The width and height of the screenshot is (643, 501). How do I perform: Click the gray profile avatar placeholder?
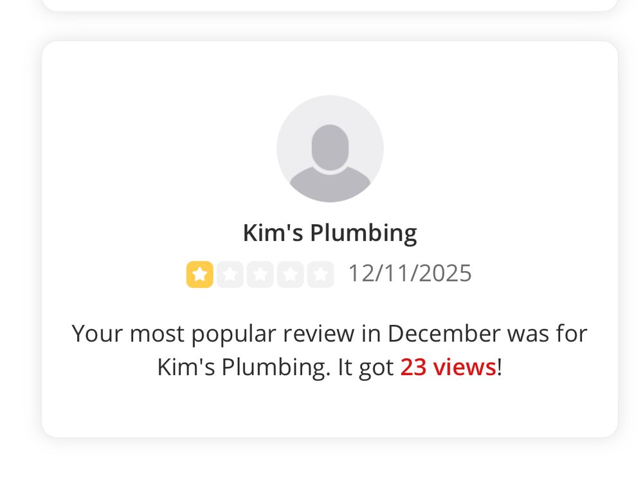click(330, 148)
